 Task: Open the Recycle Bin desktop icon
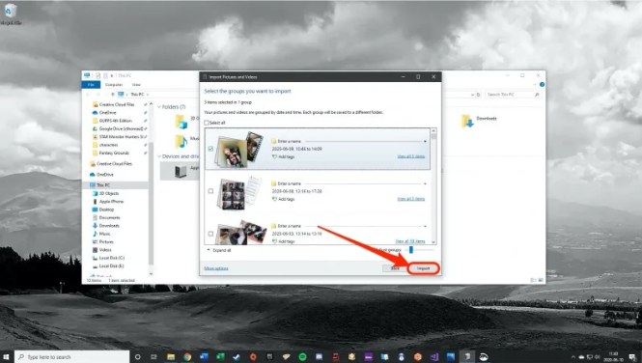tap(11, 14)
